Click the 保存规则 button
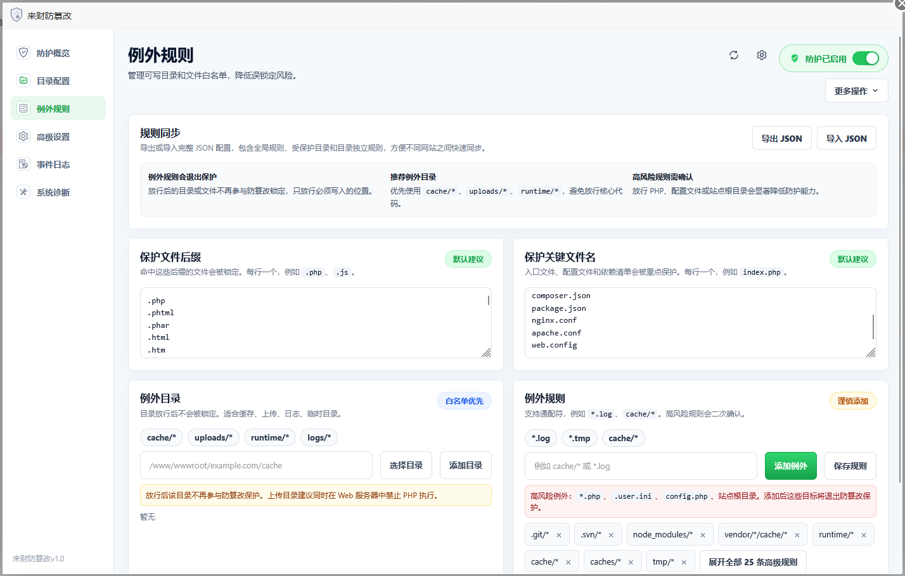Screen dimensions: 905x576 850,466
